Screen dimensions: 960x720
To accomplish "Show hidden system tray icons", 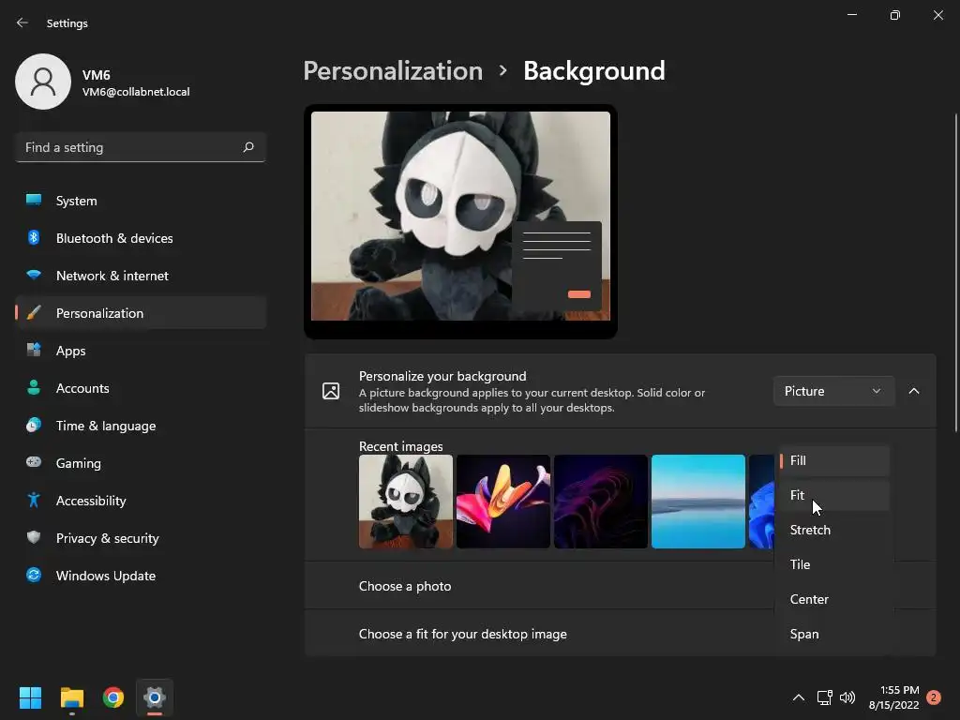I will [799, 697].
